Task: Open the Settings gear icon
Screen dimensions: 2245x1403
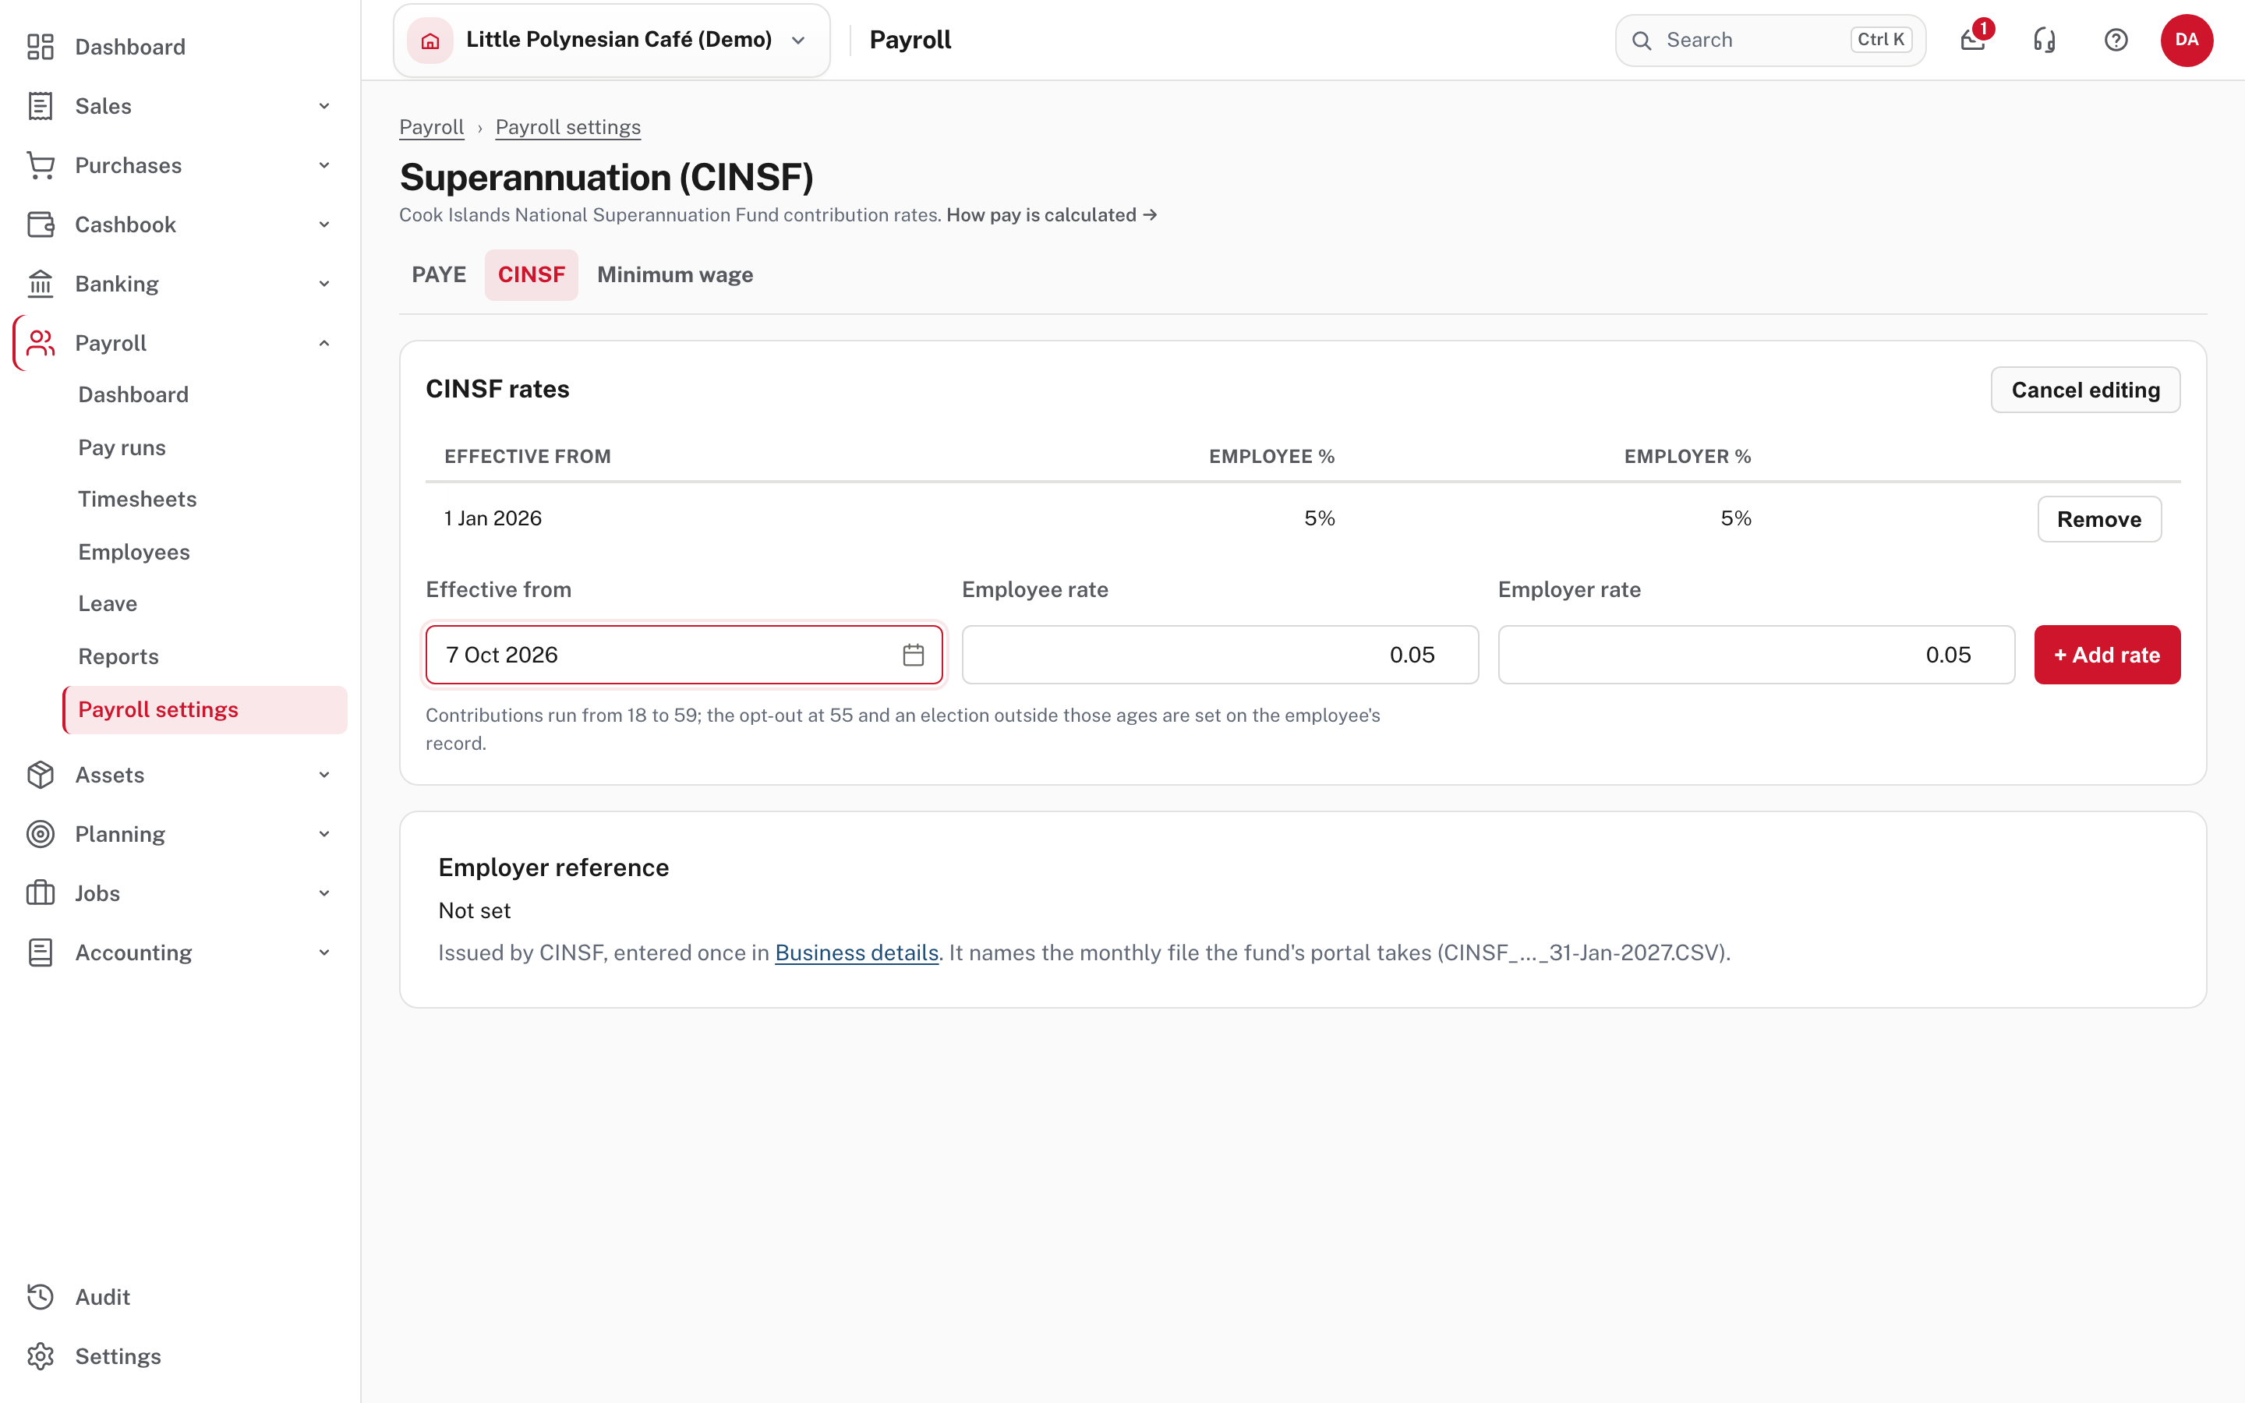Action: point(40,1356)
